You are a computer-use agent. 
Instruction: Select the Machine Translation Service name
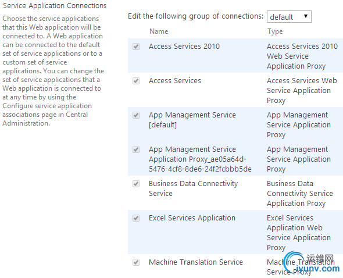(196, 262)
